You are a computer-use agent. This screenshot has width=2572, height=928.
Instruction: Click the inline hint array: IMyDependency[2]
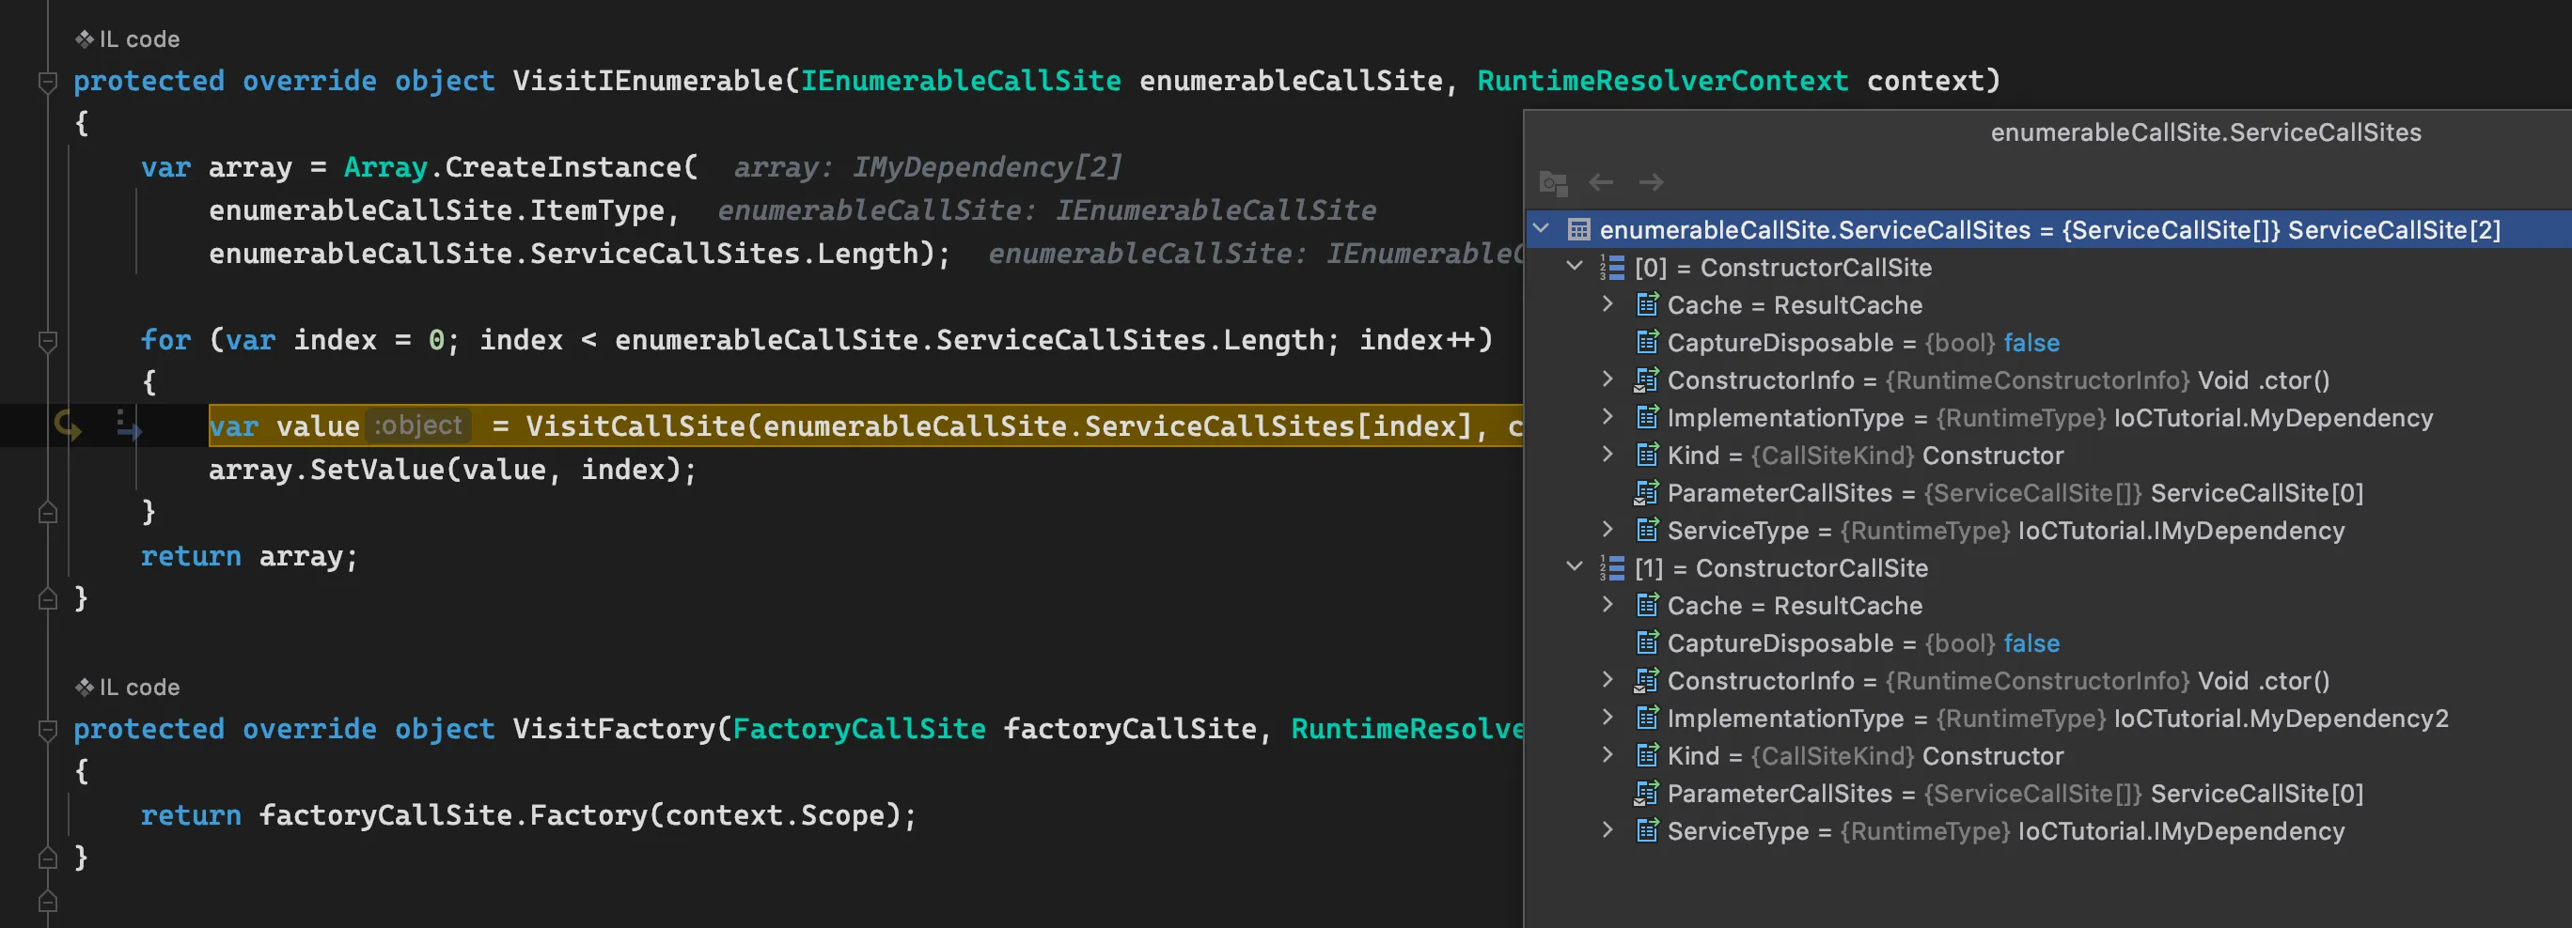click(929, 167)
